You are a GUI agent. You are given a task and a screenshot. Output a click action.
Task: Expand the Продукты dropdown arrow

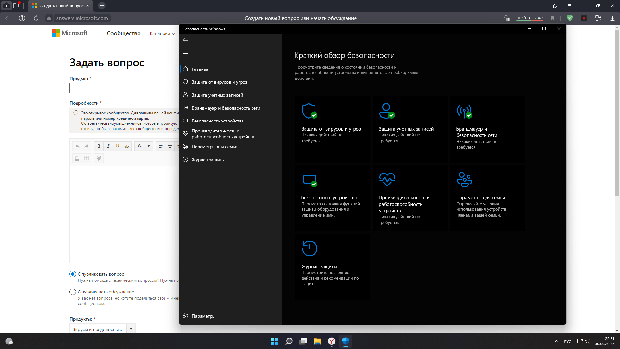[x=131, y=329]
